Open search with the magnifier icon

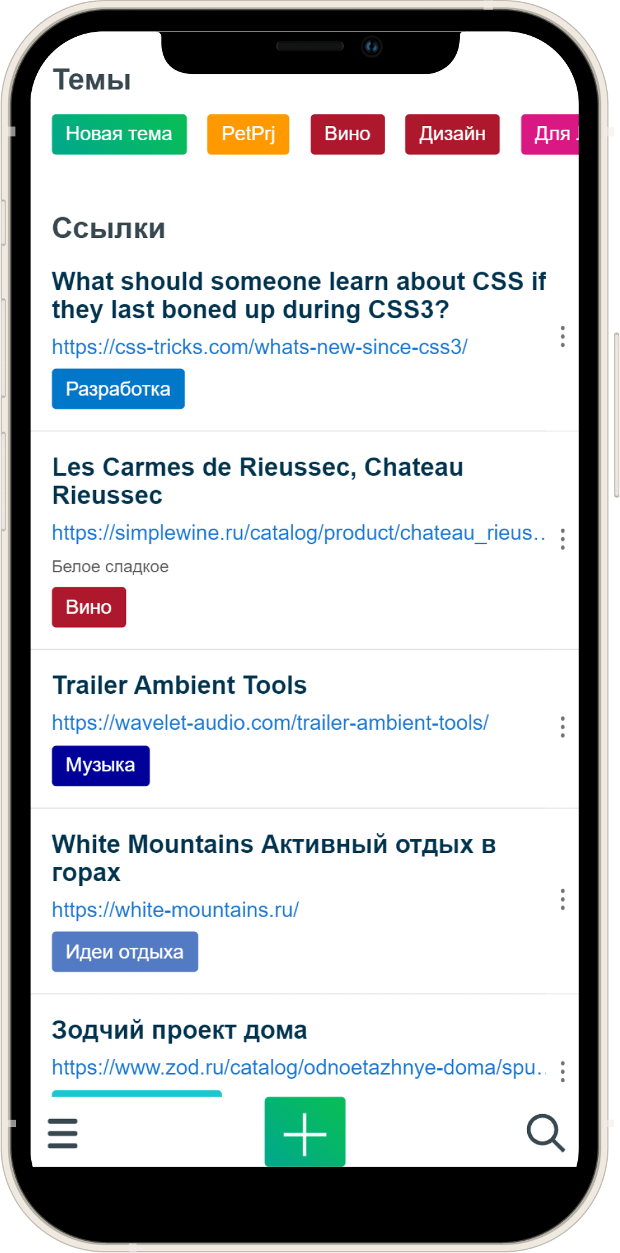(545, 1133)
